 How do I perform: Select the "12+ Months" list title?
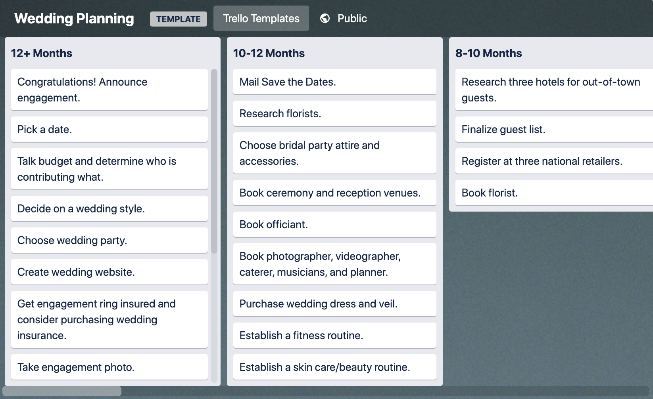(x=41, y=53)
